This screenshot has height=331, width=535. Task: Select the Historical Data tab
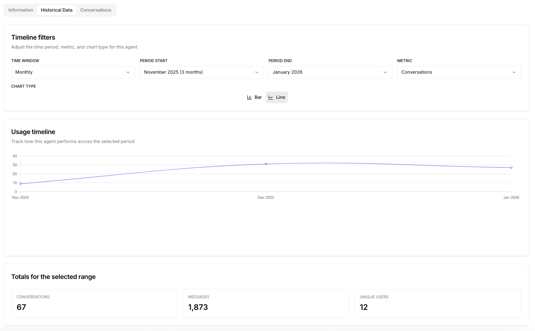pyautogui.click(x=56, y=10)
